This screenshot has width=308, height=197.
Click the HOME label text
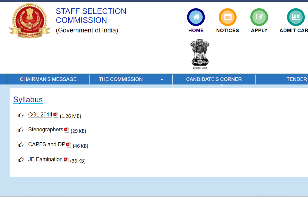196,31
